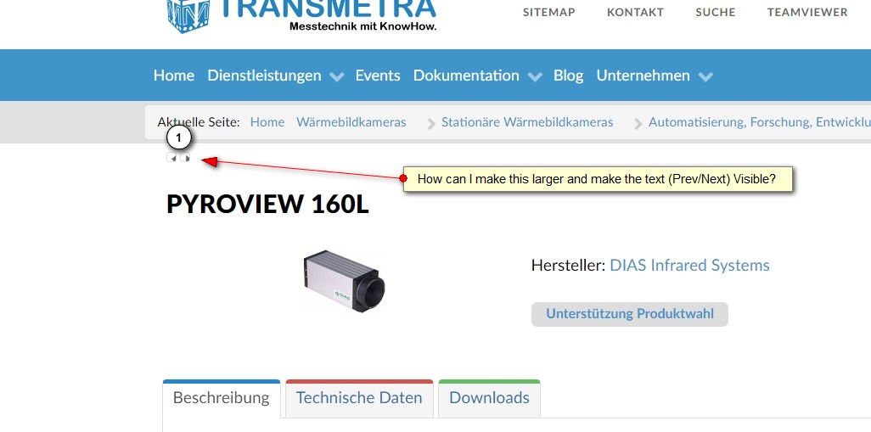The height and width of the screenshot is (432, 871).
Task: Expand the Dienstleistungen dropdown chevron
Action: point(337,76)
